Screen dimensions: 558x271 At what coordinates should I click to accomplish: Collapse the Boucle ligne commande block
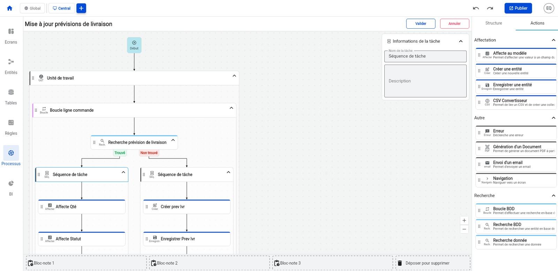pos(231,108)
